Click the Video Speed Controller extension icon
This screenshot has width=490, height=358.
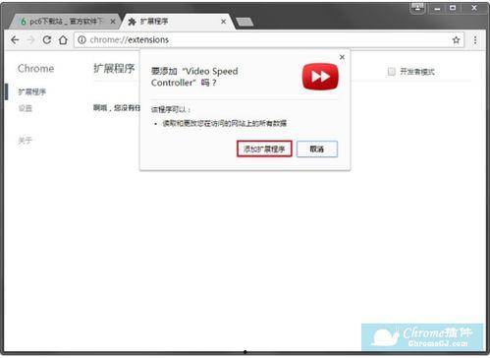tap(320, 77)
